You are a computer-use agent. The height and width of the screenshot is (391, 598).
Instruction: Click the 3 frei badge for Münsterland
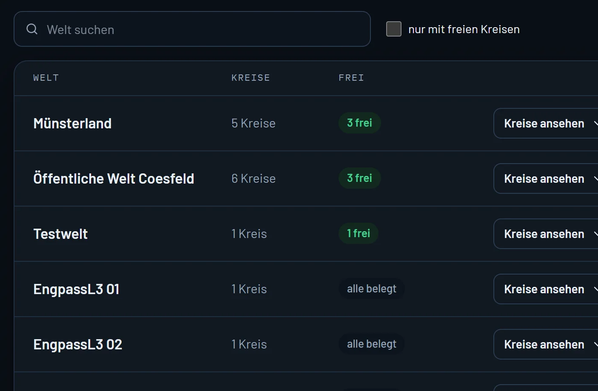pos(360,123)
